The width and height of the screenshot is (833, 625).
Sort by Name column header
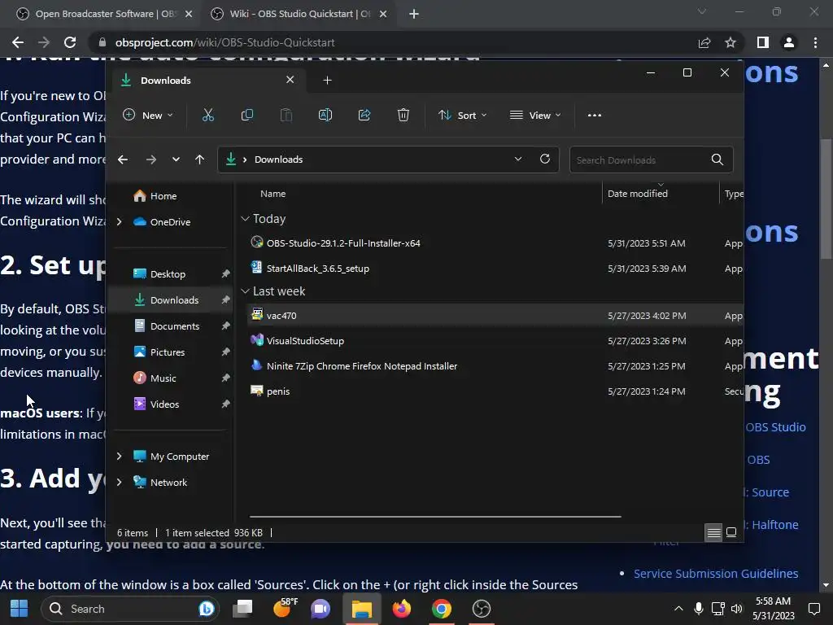tap(273, 194)
